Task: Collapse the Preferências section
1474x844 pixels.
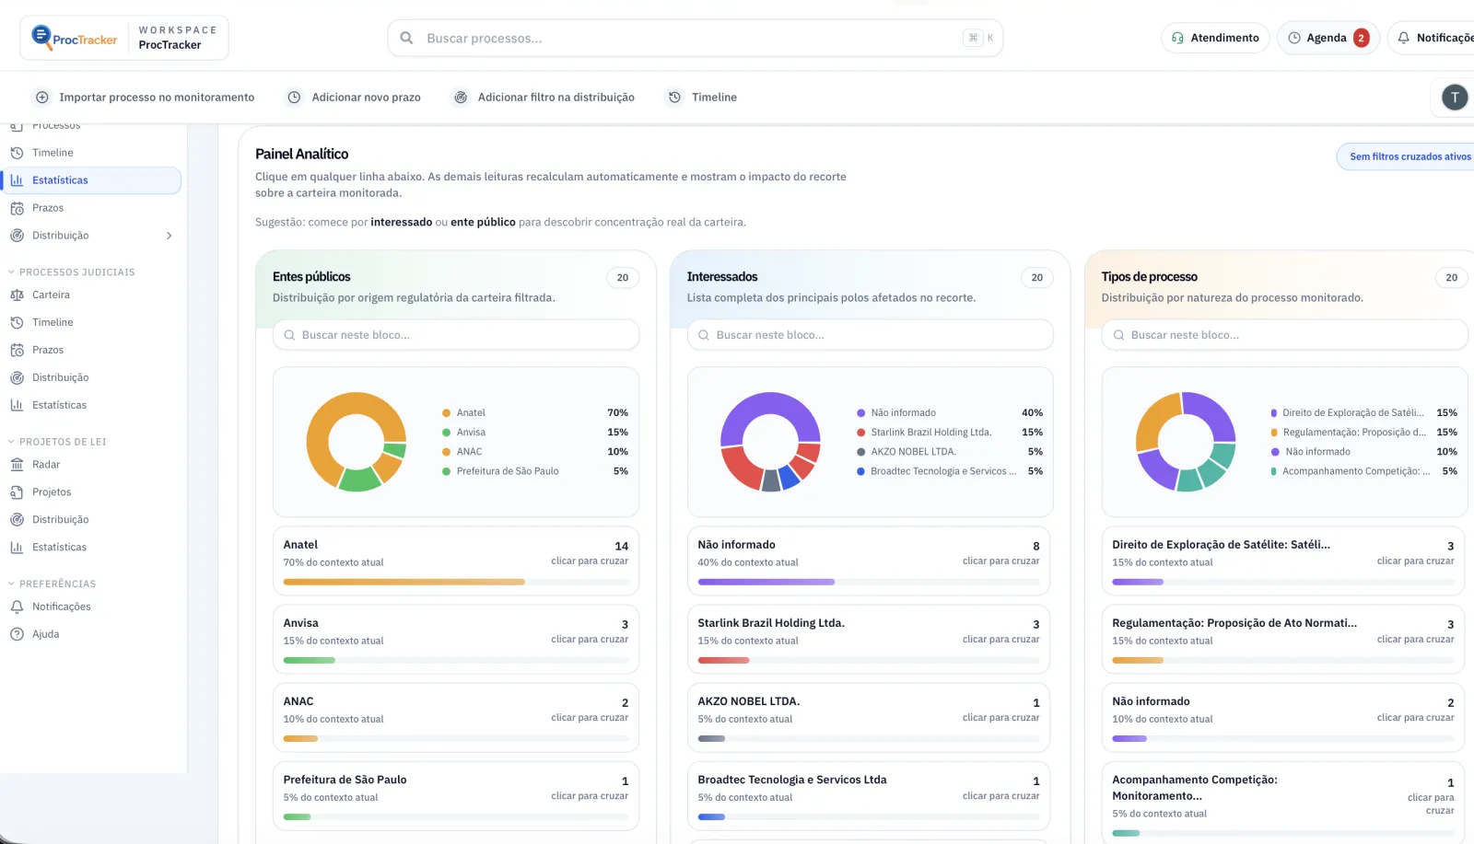Action: coord(52,584)
